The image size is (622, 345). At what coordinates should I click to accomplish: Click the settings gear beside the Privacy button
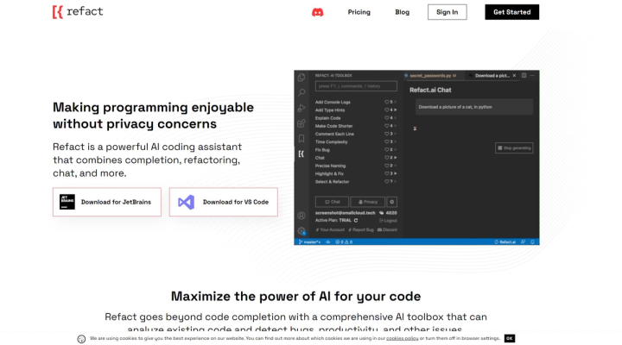click(x=392, y=202)
